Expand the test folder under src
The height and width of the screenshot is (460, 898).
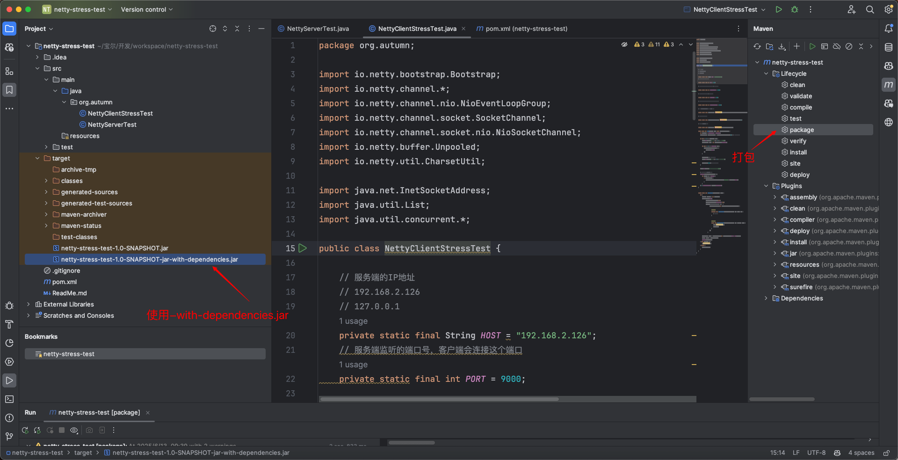46,147
